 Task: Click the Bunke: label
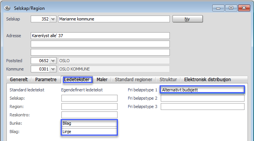point(16,123)
